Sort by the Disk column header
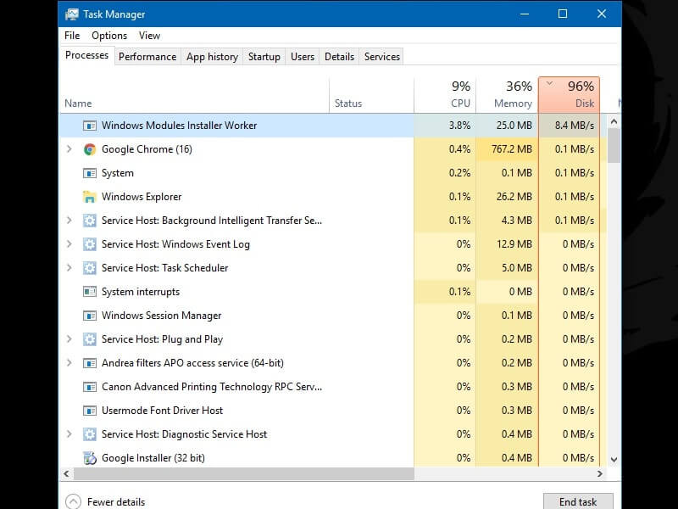Viewport: 678px width, 509px height. (x=569, y=95)
